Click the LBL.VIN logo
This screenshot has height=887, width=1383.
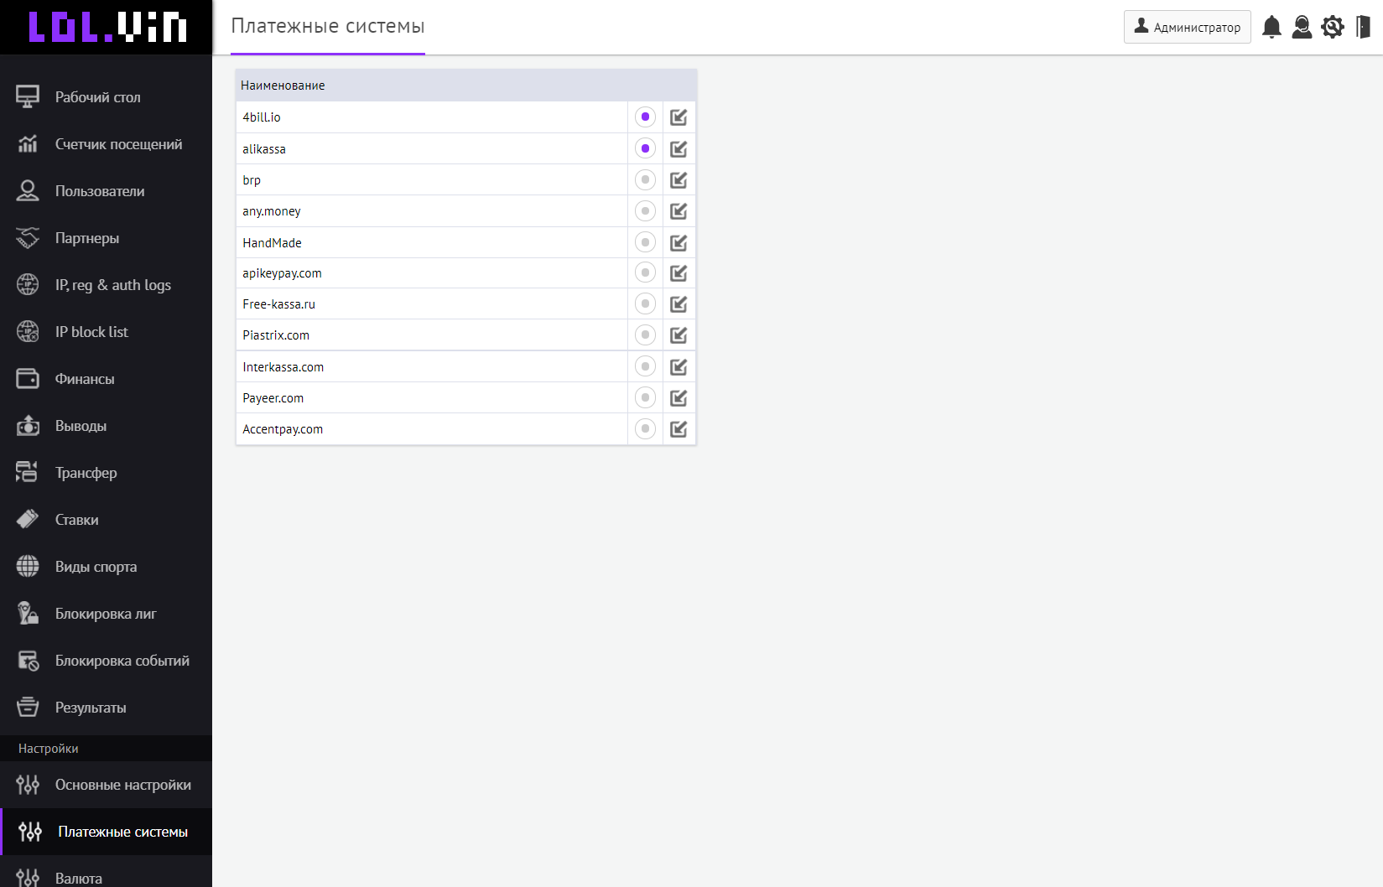pyautogui.click(x=107, y=27)
